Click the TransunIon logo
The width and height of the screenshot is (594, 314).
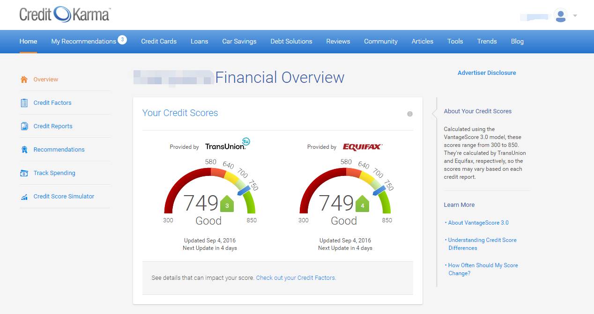point(228,144)
